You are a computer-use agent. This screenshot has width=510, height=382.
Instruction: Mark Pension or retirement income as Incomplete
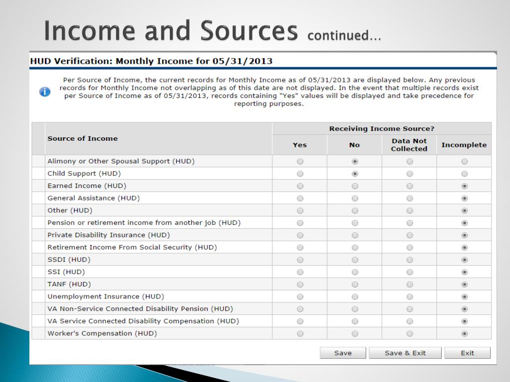(465, 223)
